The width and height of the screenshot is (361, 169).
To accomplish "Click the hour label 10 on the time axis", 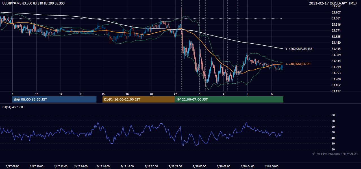I will [37, 94].
